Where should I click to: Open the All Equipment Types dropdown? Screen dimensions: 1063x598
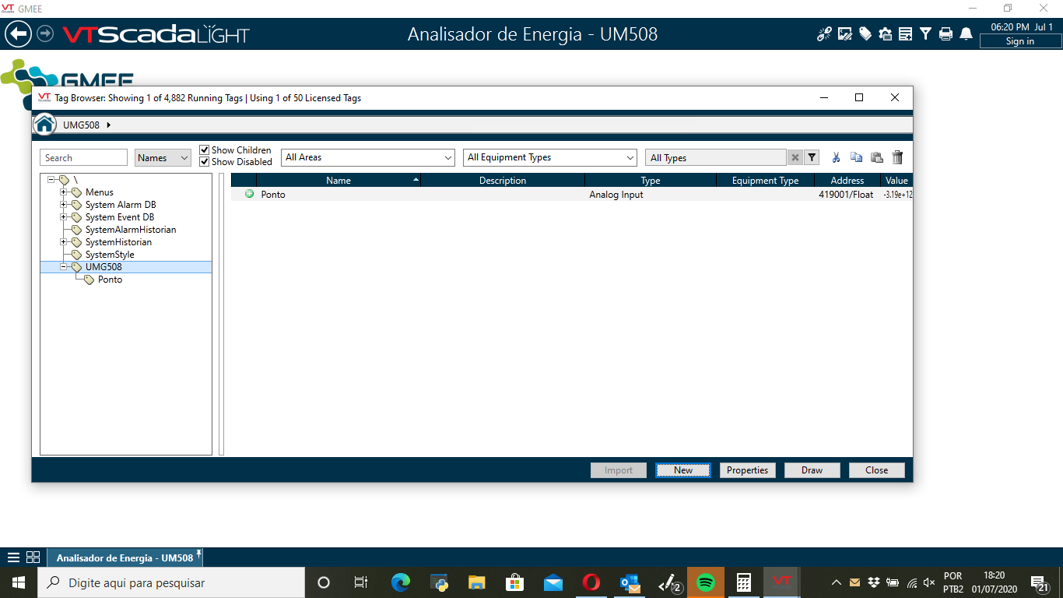pos(549,157)
